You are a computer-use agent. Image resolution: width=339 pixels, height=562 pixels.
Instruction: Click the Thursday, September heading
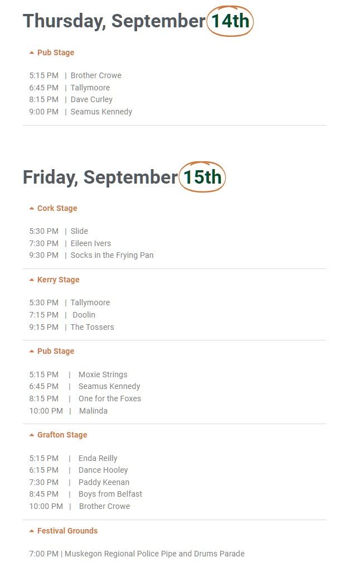[114, 21]
